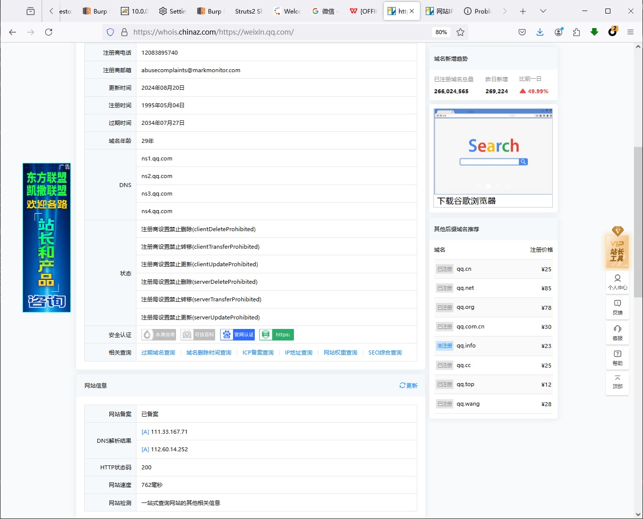643x519 pixels.
Task: Open the 过期域名查询 link
Action: tap(158, 353)
